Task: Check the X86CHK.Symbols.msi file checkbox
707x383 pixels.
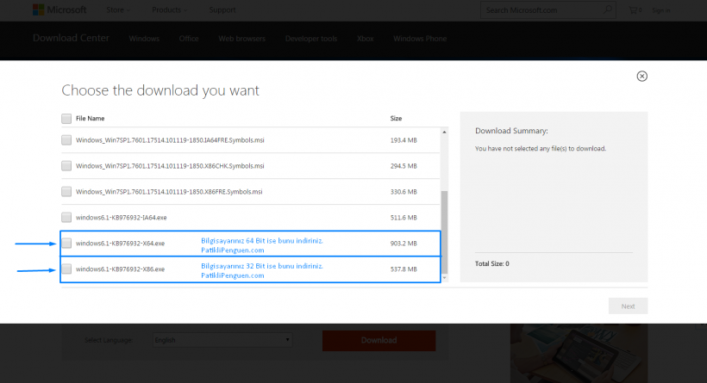Action: [x=66, y=165]
